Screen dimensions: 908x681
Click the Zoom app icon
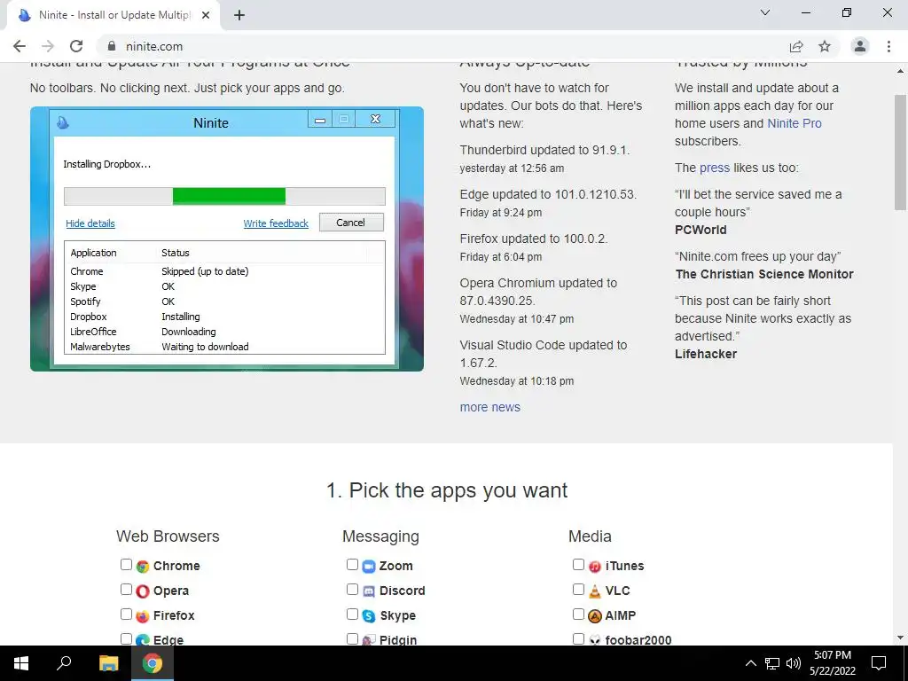pos(369,567)
